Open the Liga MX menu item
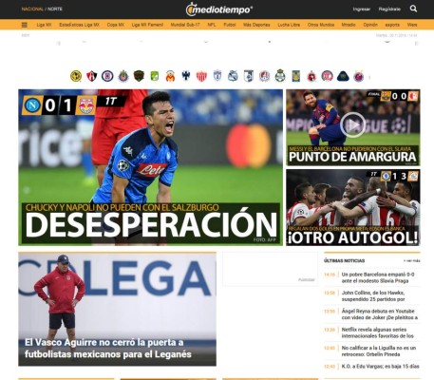Viewport: 434px width, 380px height. click(x=44, y=25)
